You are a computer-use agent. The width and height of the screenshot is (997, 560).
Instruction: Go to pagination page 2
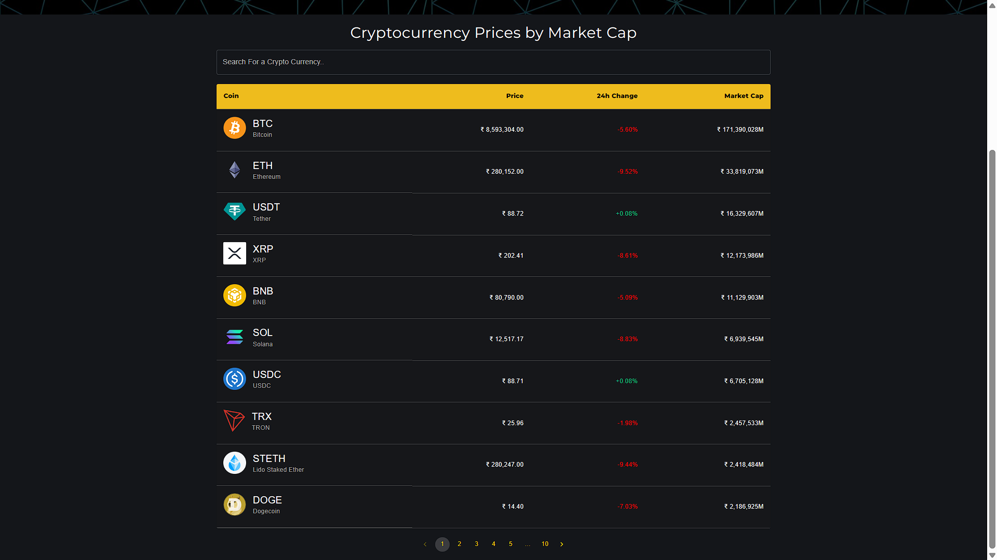459,544
